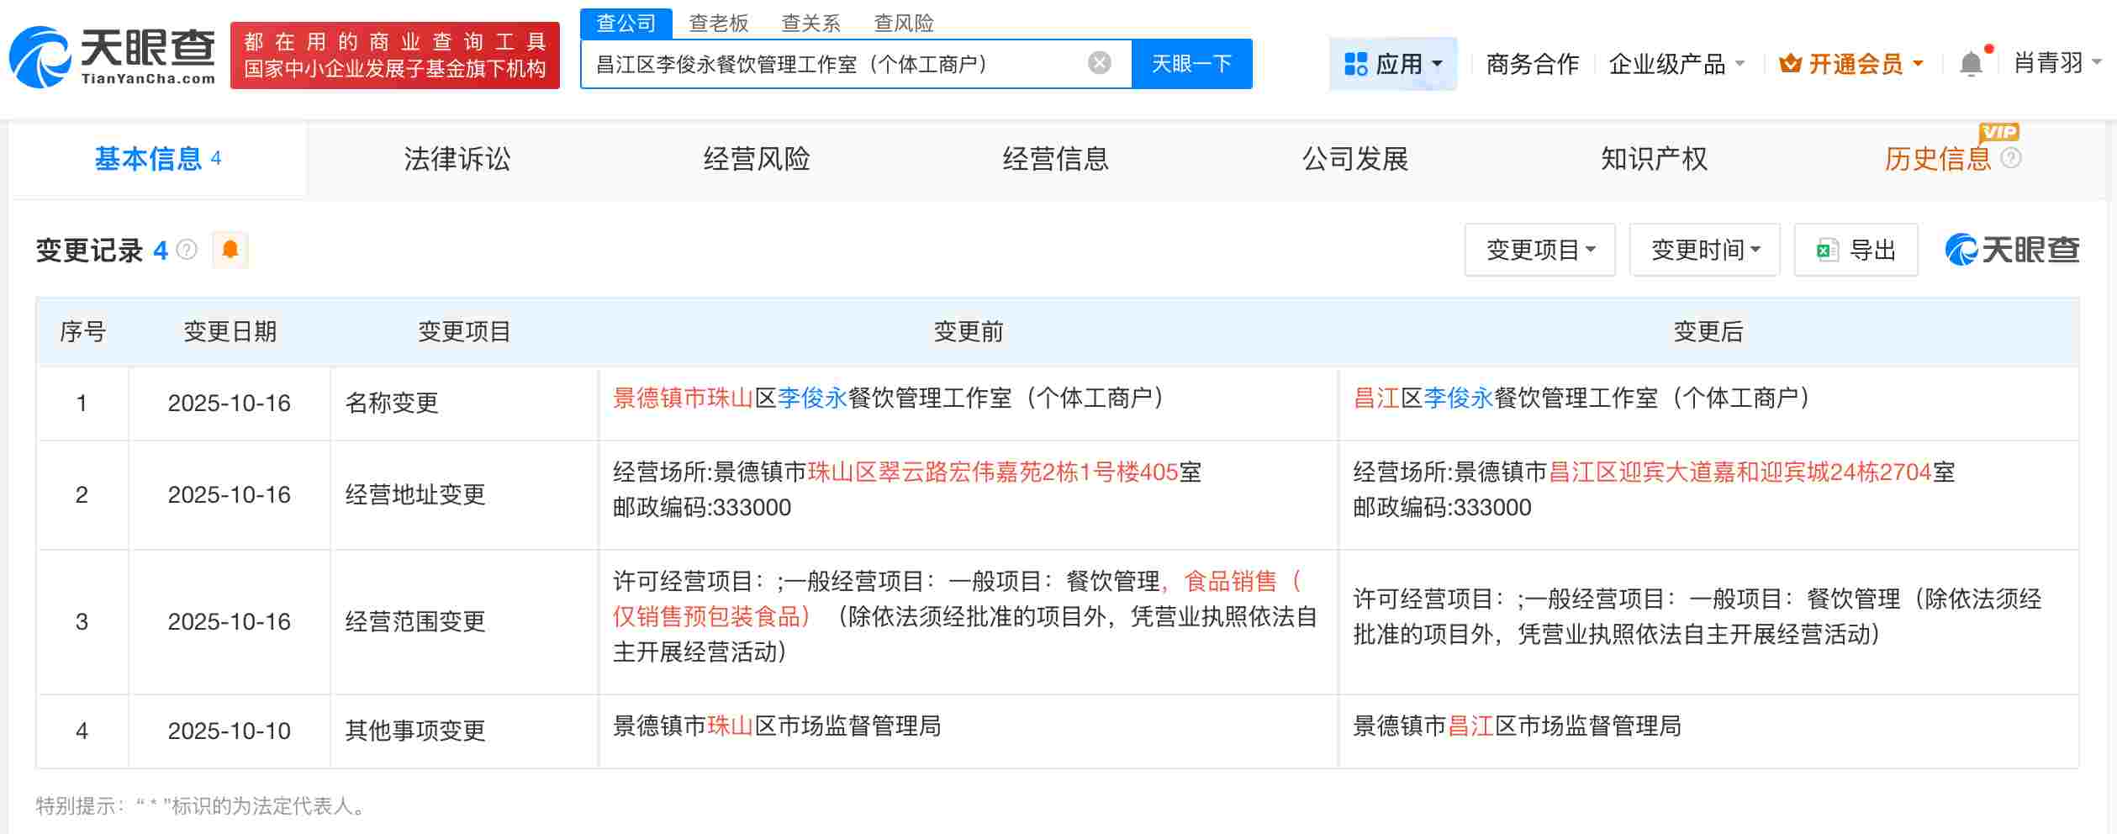Viewport: 2117px width, 834px height.
Task: Click the Tianyancha logo
Action: coord(109,59)
